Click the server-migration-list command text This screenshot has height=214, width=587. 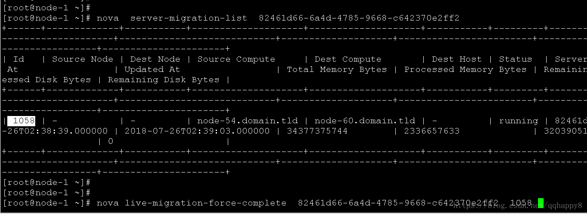189,18
